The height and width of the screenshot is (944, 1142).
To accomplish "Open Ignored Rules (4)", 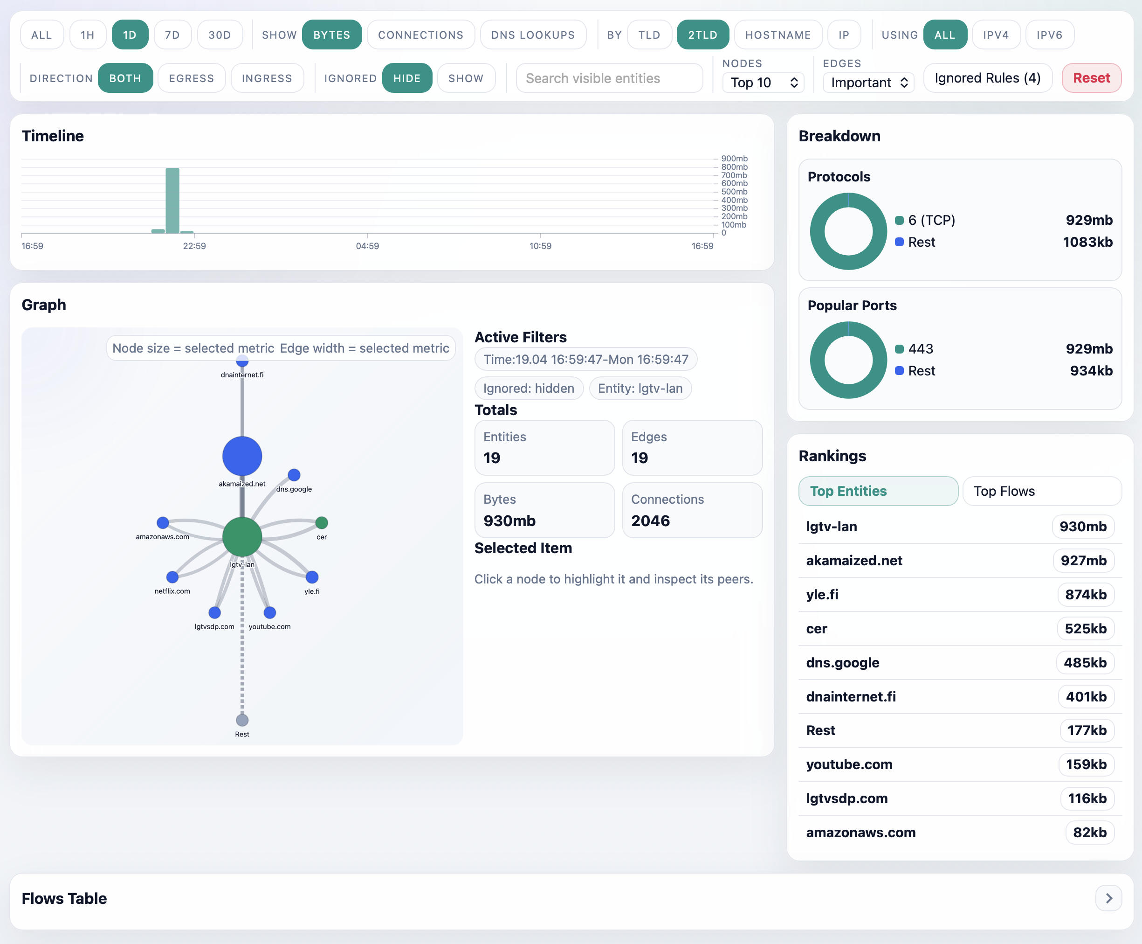I will click(x=987, y=78).
